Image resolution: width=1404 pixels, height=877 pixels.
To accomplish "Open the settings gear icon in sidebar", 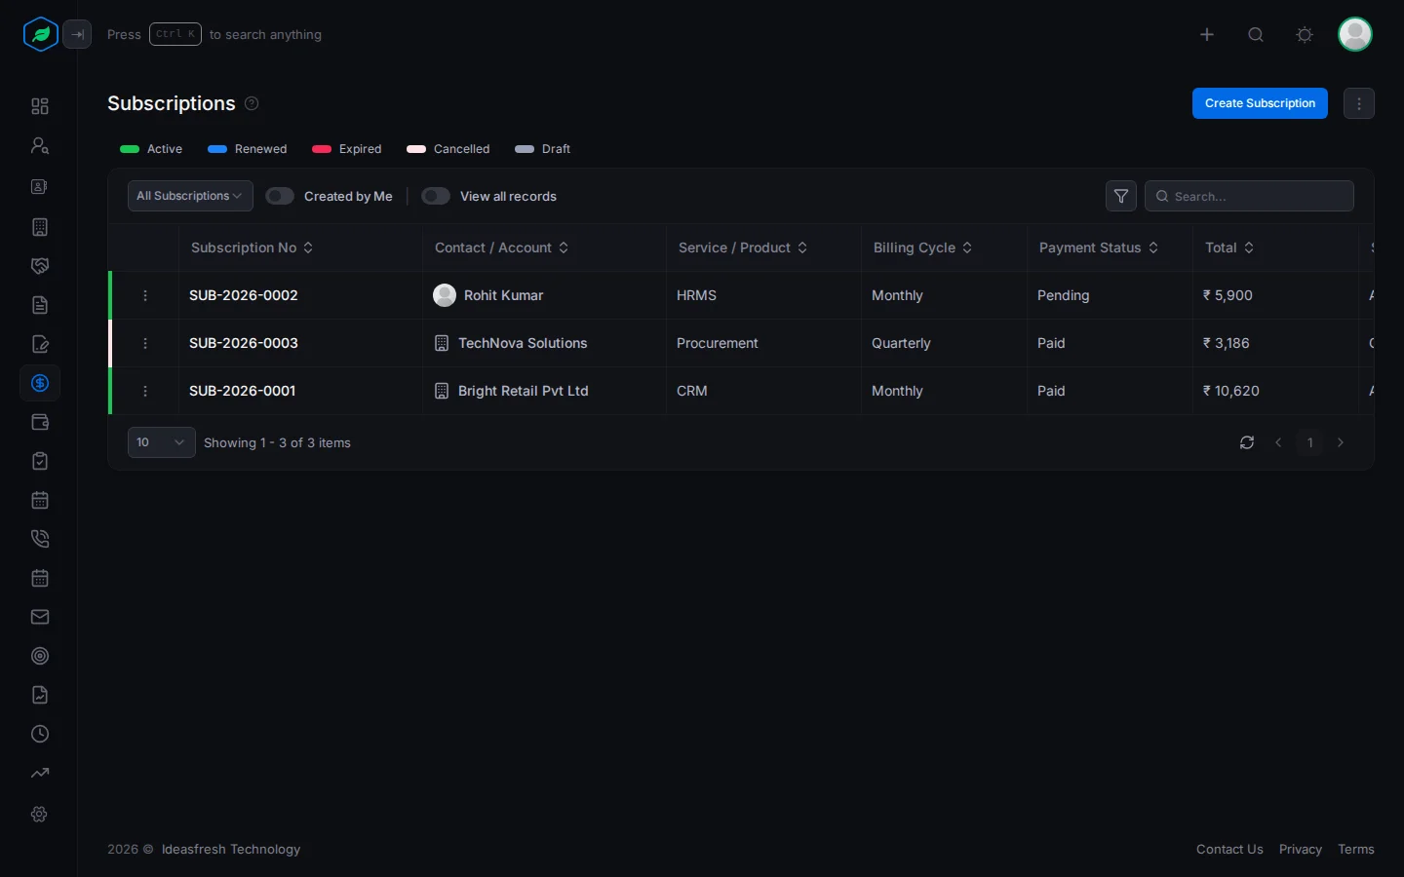I will [40, 814].
